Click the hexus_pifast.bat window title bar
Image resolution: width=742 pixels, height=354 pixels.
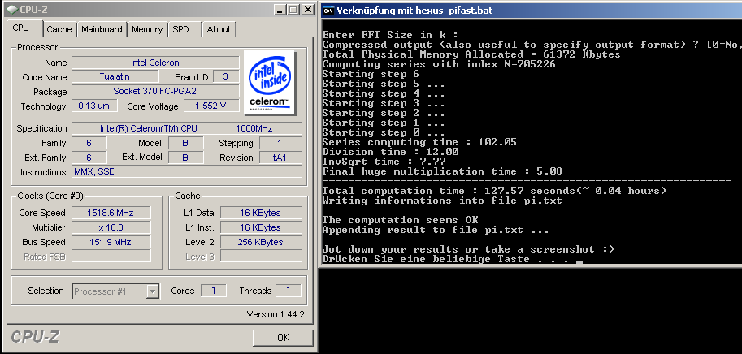(531, 11)
